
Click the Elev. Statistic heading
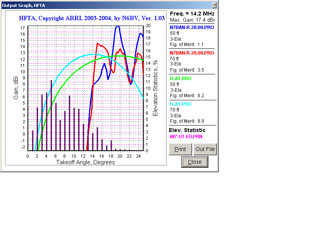click(x=188, y=130)
